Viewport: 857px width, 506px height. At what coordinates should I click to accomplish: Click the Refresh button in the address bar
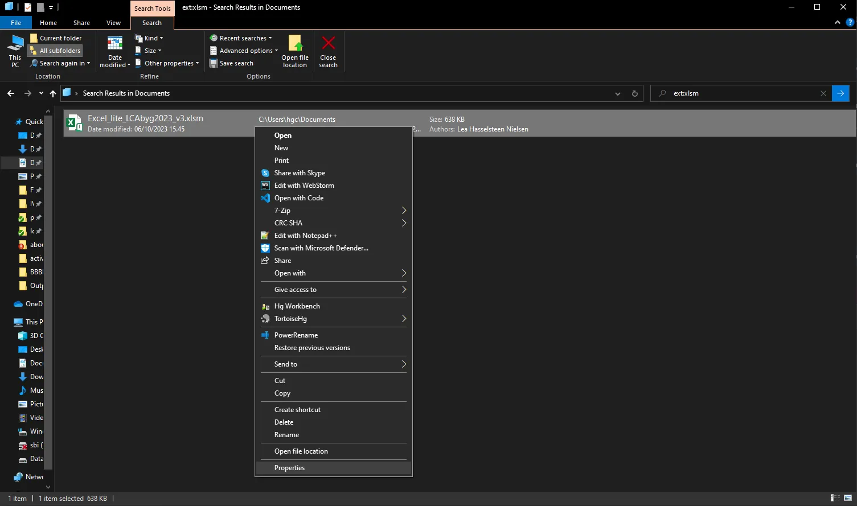635,93
